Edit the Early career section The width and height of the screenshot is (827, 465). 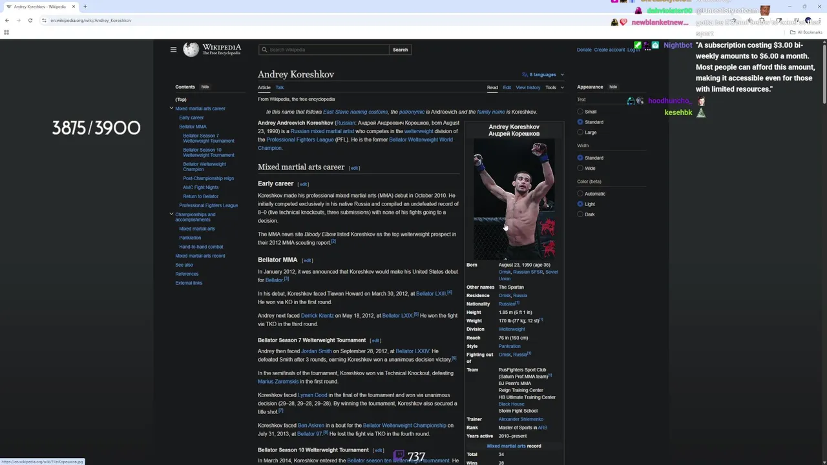coord(303,184)
